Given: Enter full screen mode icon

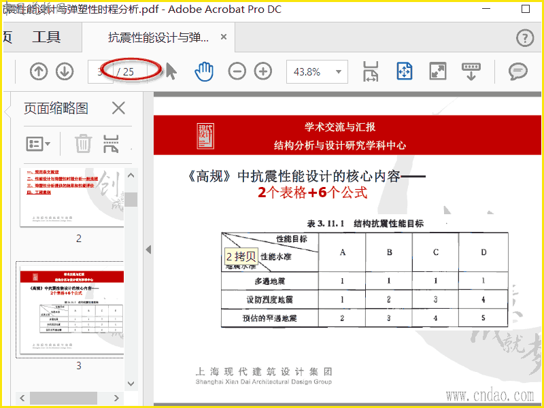Looking at the screenshot, I should click(438, 71).
